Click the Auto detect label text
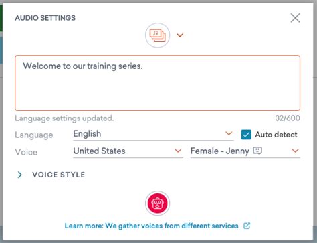317x243 pixels. pyautogui.click(x=276, y=135)
